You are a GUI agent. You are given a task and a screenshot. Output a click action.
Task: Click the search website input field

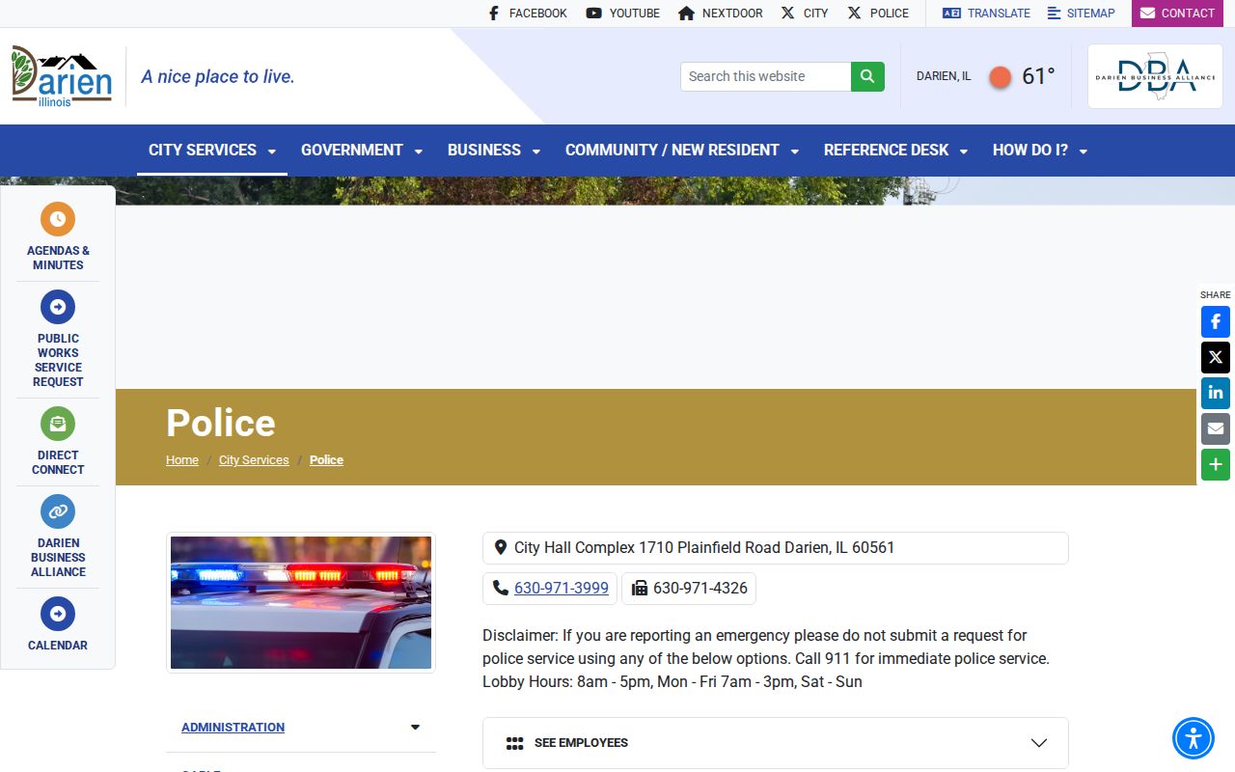tap(766, 76)
